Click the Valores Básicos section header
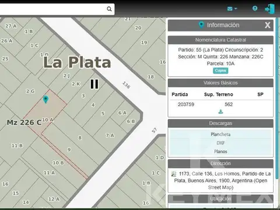The width and height of the screenshot is (280, 210). pyautogui.click(x=220, y=83)
